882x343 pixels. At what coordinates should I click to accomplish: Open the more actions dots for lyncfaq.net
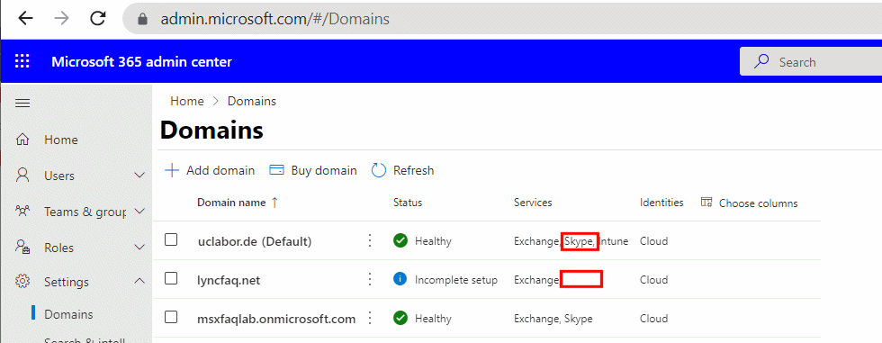370,279
